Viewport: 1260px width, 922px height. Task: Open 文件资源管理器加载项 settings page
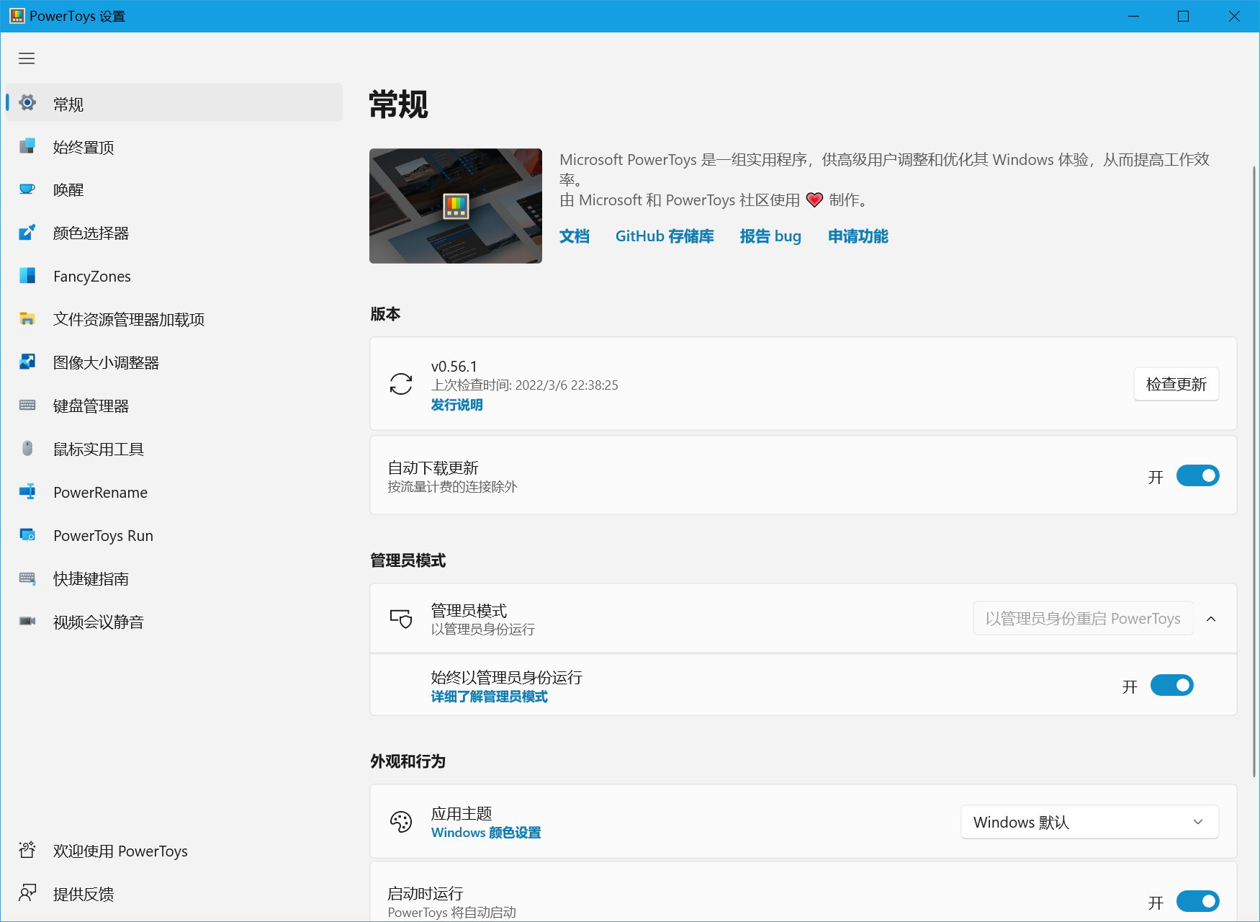(x=174, y=320)
